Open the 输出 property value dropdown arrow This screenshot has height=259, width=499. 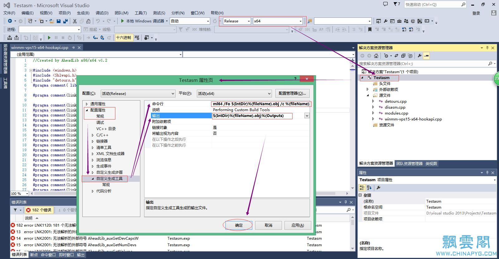click(307, 115)
